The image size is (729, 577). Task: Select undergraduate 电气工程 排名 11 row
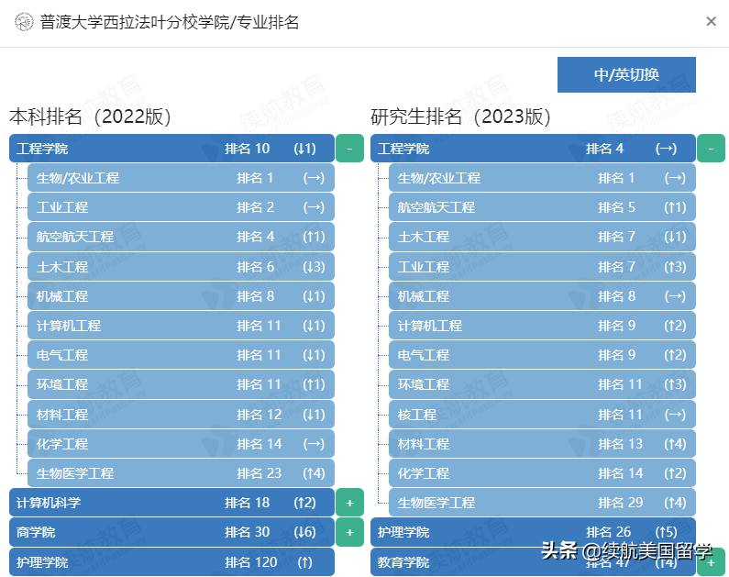[x=181, y=355]
